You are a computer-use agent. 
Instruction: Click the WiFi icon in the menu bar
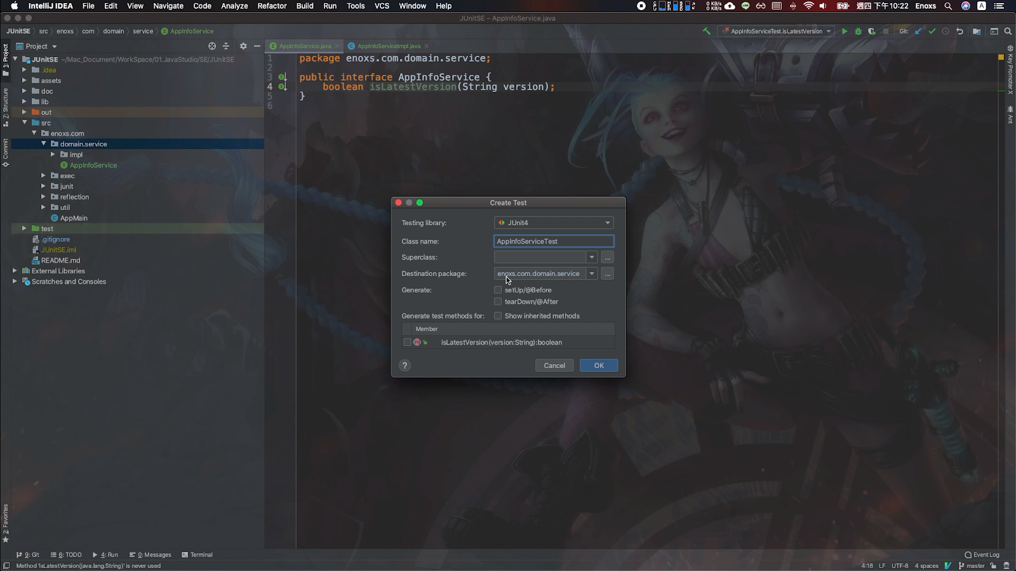point(808,6)
